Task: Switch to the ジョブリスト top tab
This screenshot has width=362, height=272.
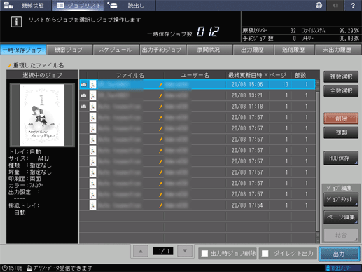Action: (x=78, y=5)
